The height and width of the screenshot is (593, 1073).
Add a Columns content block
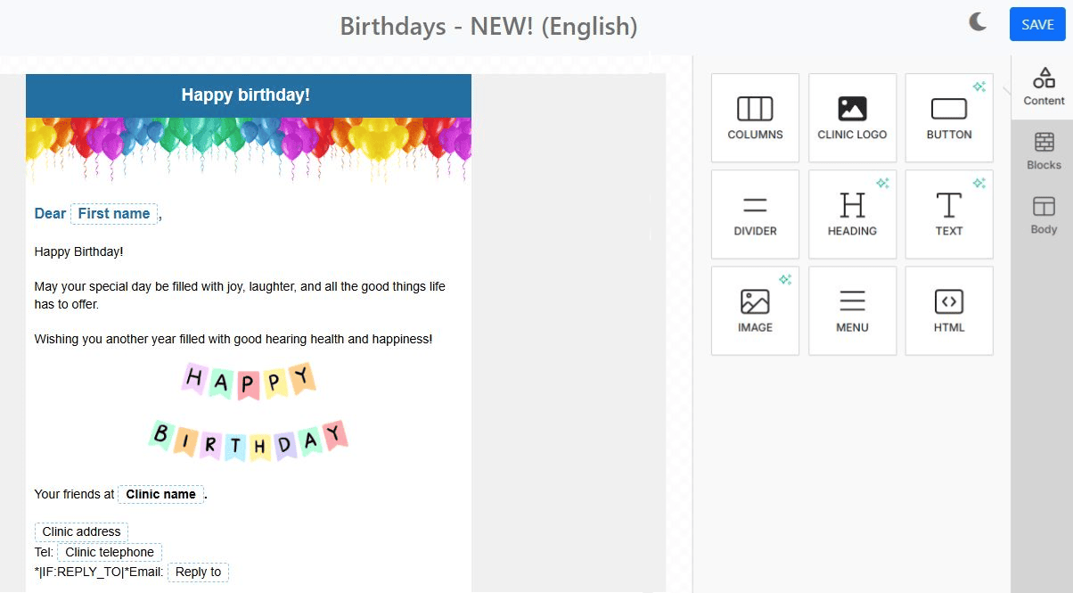click(755, 118)
